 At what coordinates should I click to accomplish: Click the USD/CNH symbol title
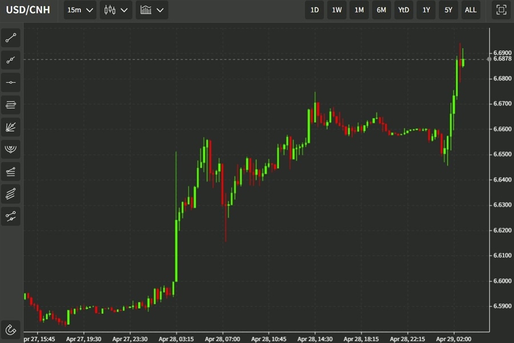[x=28, y=10]
